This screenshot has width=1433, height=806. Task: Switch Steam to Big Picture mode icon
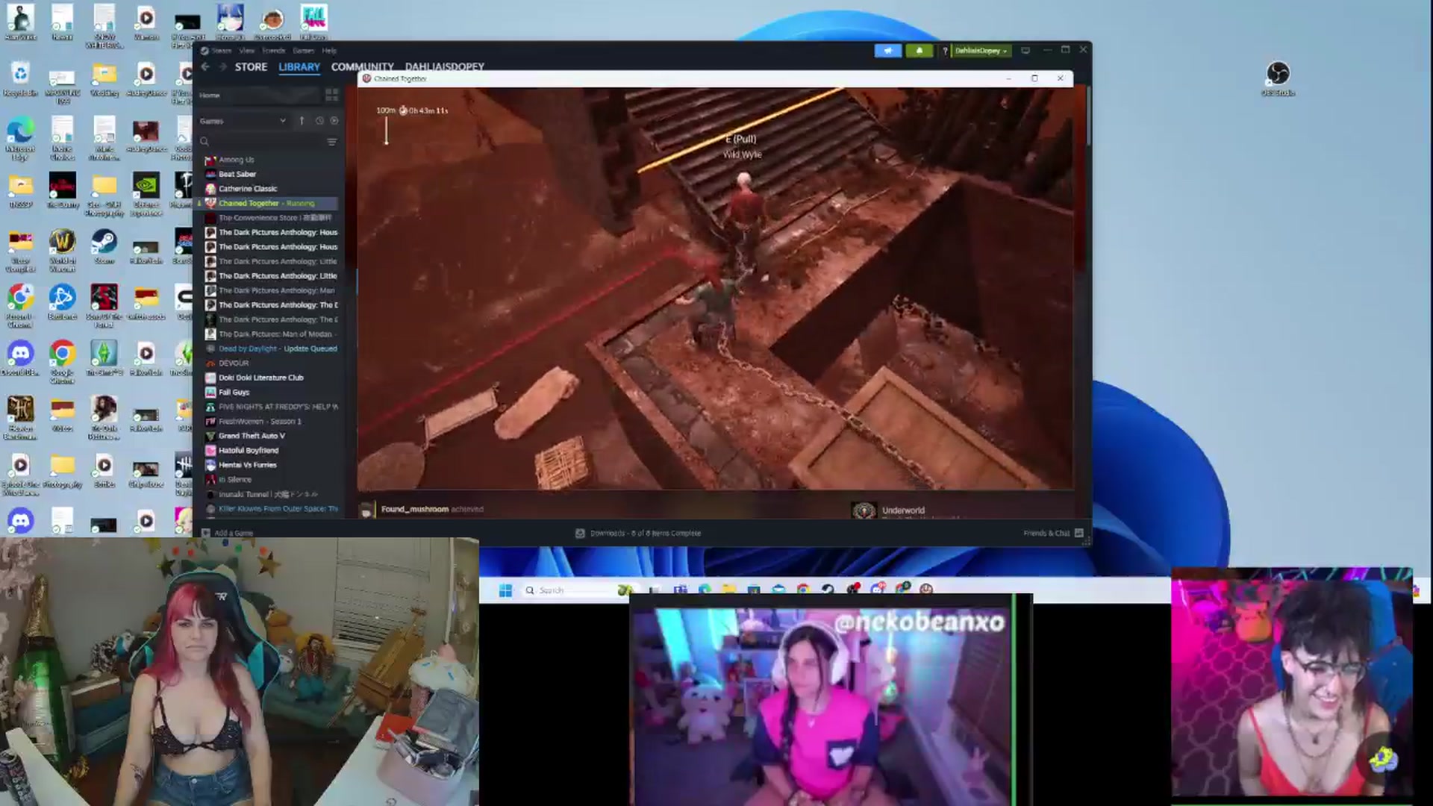click(x=1025, y=51)
